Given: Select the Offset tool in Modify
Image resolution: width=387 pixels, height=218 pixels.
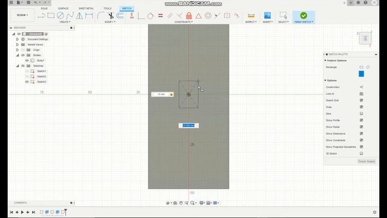Looking at the screenshot, I should [x=120, y=16].
